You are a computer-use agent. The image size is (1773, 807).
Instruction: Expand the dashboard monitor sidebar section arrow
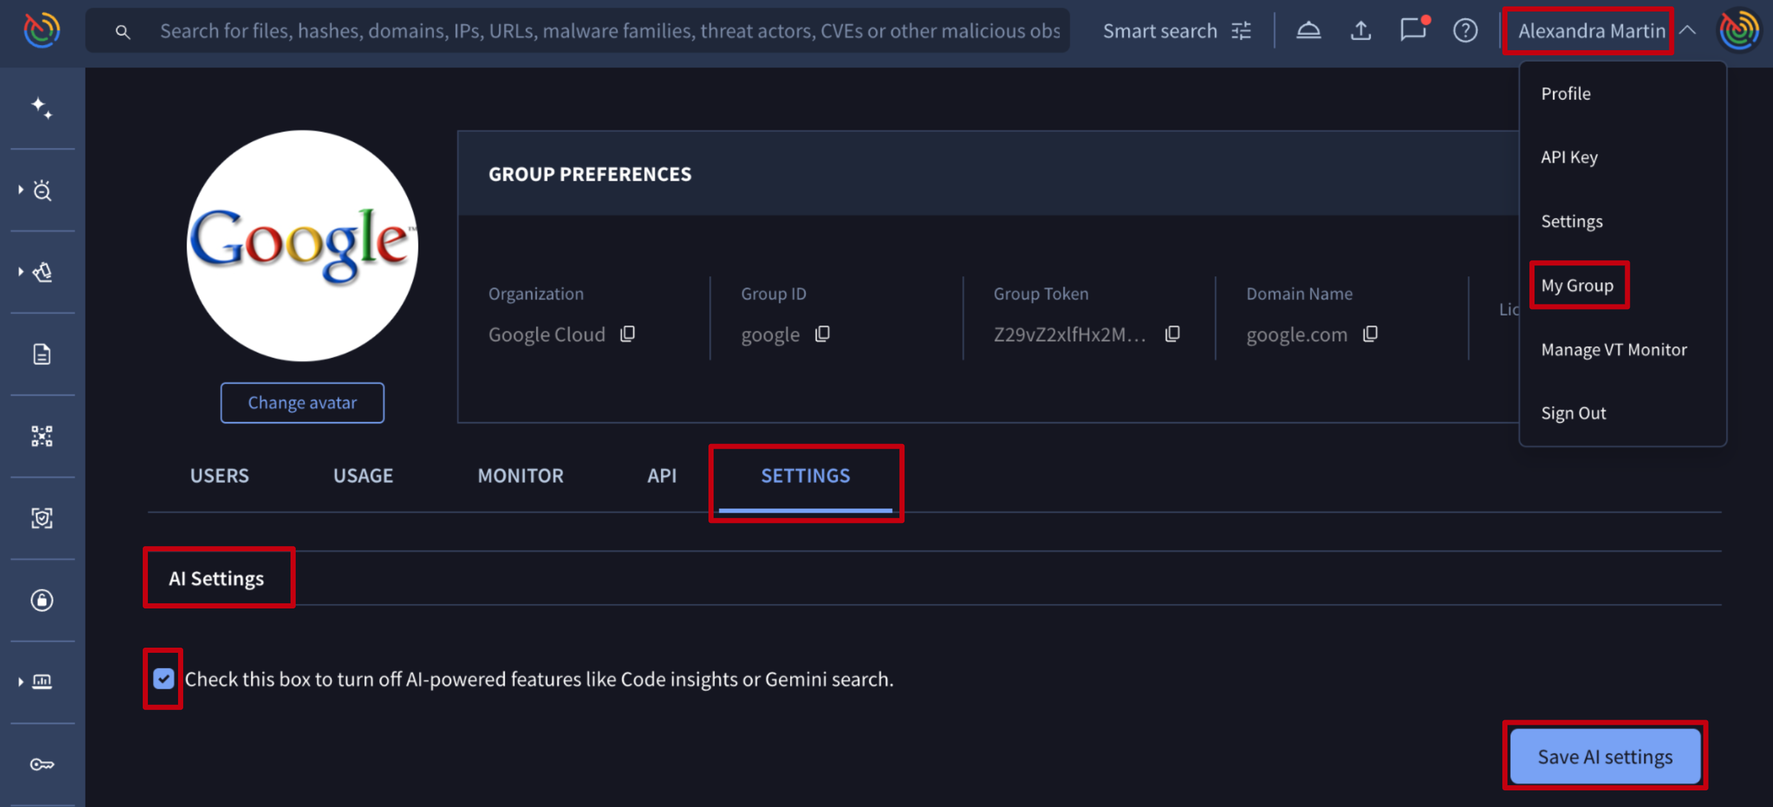coord(21,682)
